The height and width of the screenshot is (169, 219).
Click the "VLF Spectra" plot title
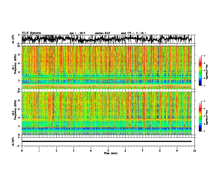pyautogui.click(x=31, y=33)
